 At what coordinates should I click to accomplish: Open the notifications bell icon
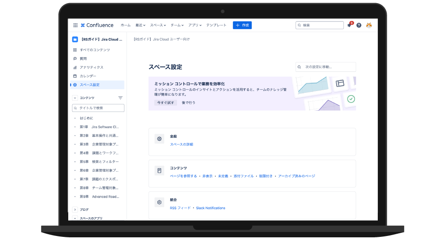click(x=349, y=25)
